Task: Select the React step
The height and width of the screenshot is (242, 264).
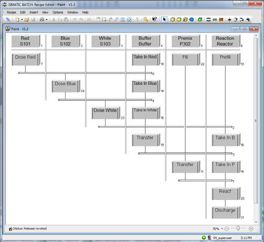Action: 226,194
